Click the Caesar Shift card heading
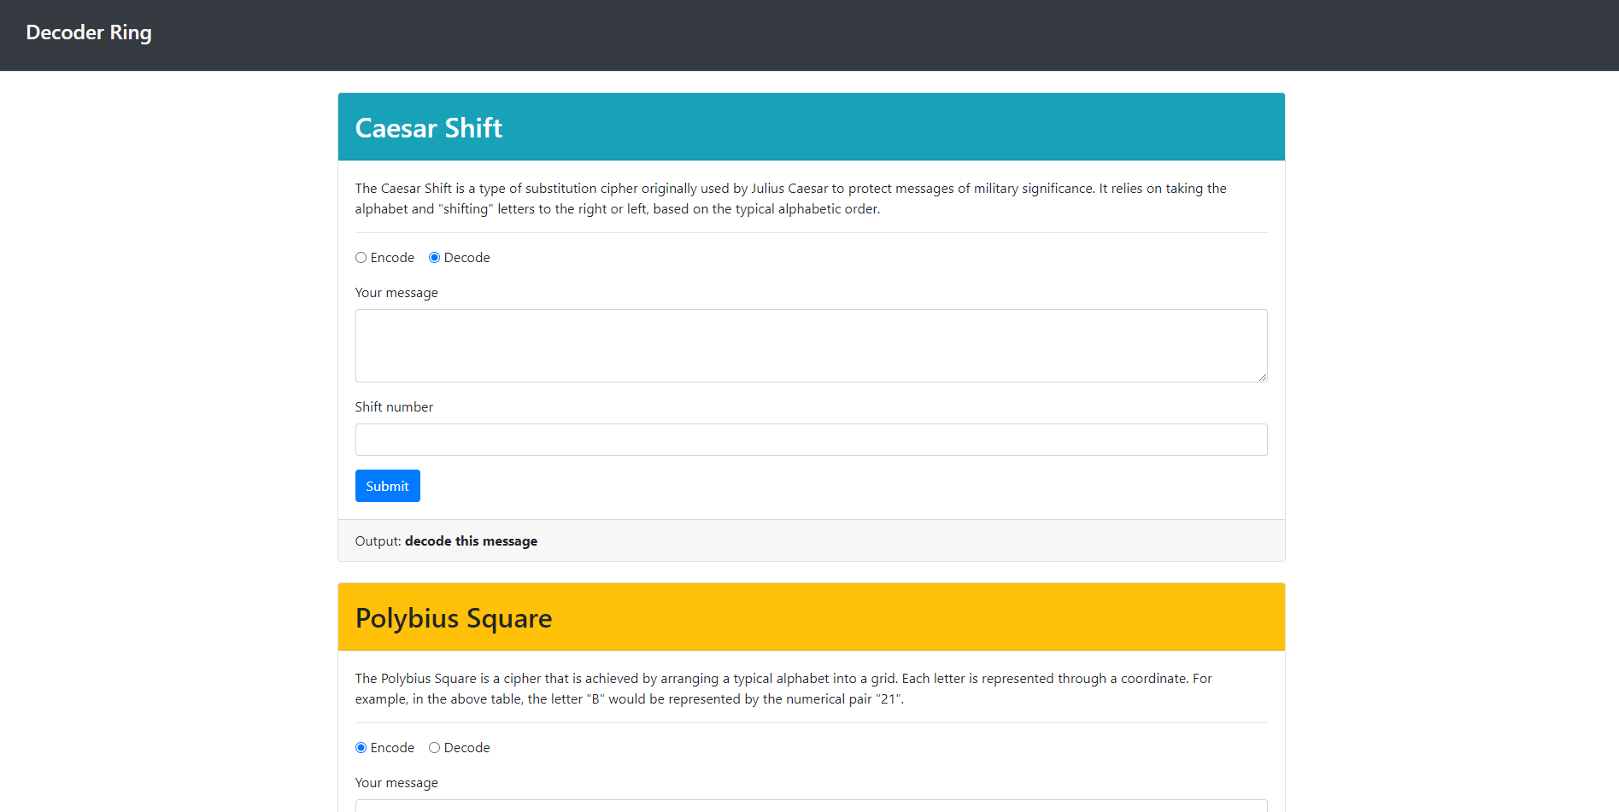 coord(428,128)
